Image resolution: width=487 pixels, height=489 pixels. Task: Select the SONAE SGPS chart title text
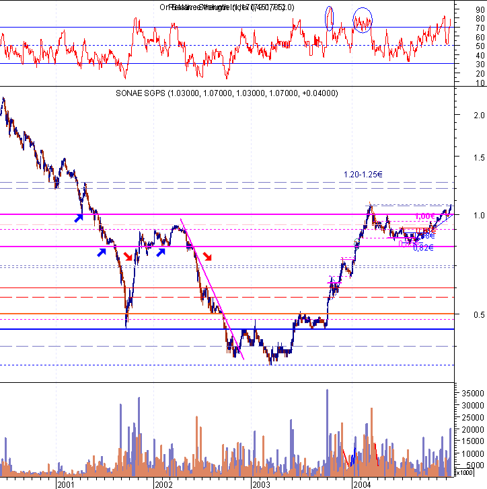[227, 93]
